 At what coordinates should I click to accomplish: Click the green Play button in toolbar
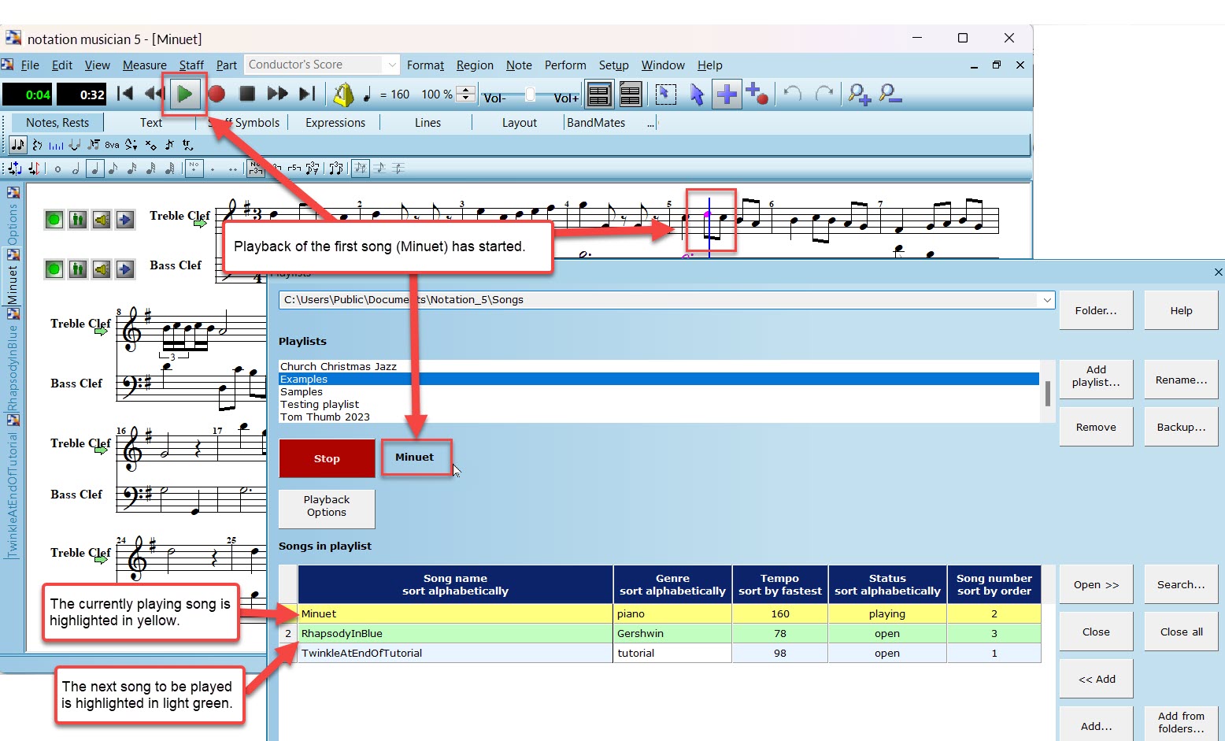pos(185,94)
